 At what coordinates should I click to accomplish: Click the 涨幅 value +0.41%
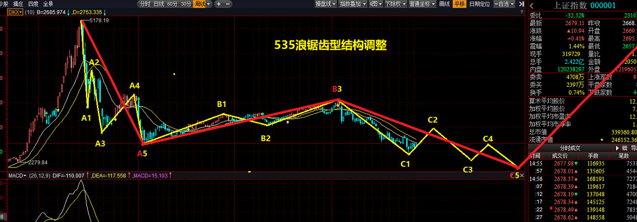(576, 39)
